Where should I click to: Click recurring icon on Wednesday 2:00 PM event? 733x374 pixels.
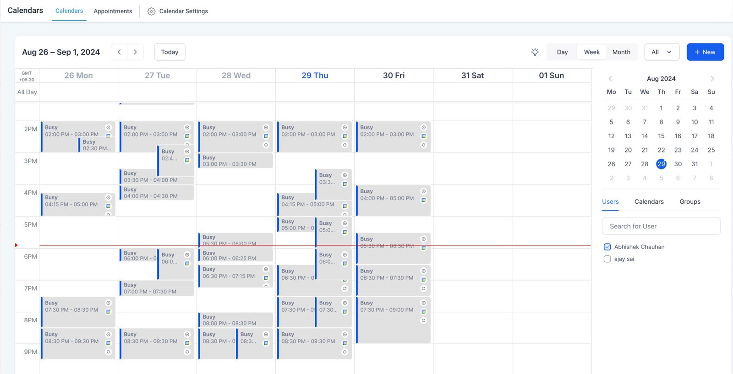pyautogui.click(x=266, y=145)
